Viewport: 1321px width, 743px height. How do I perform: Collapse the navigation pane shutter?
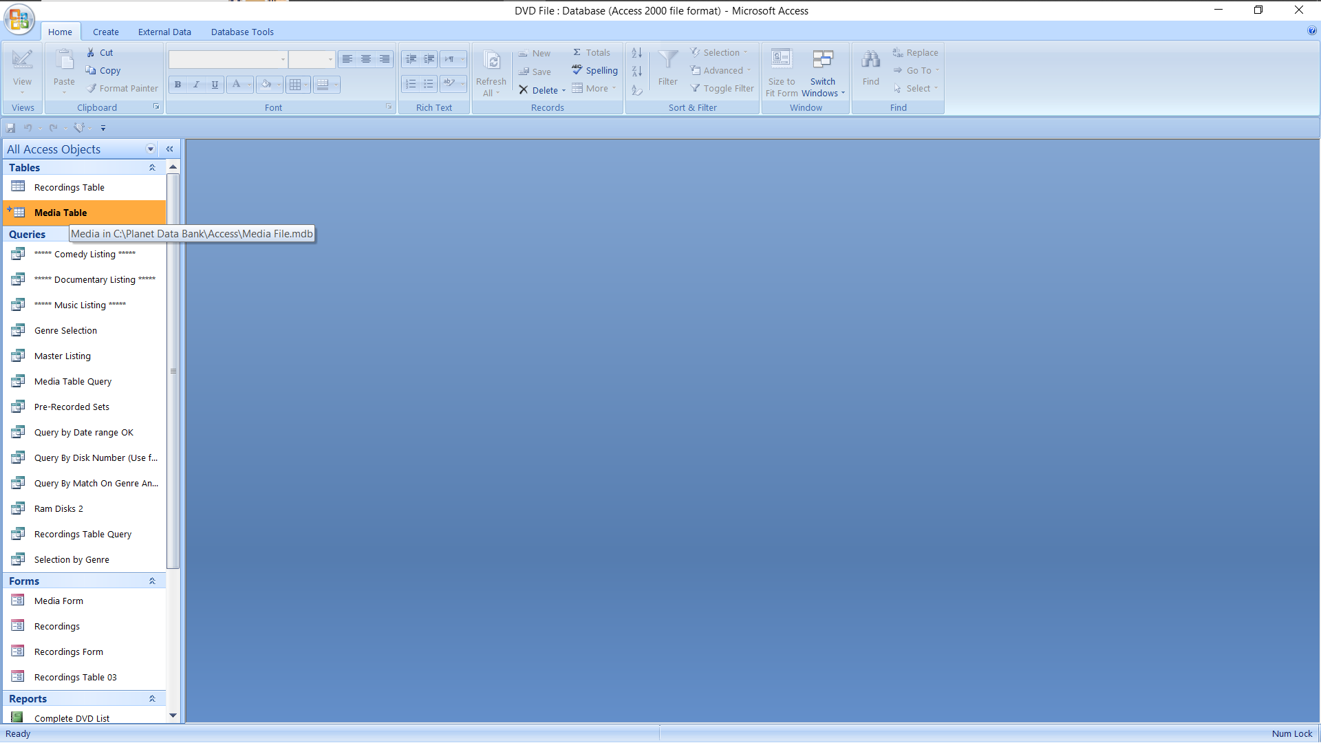(x=169, y=149)
